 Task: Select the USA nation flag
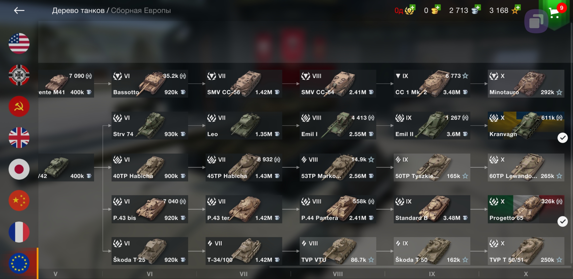19,43
